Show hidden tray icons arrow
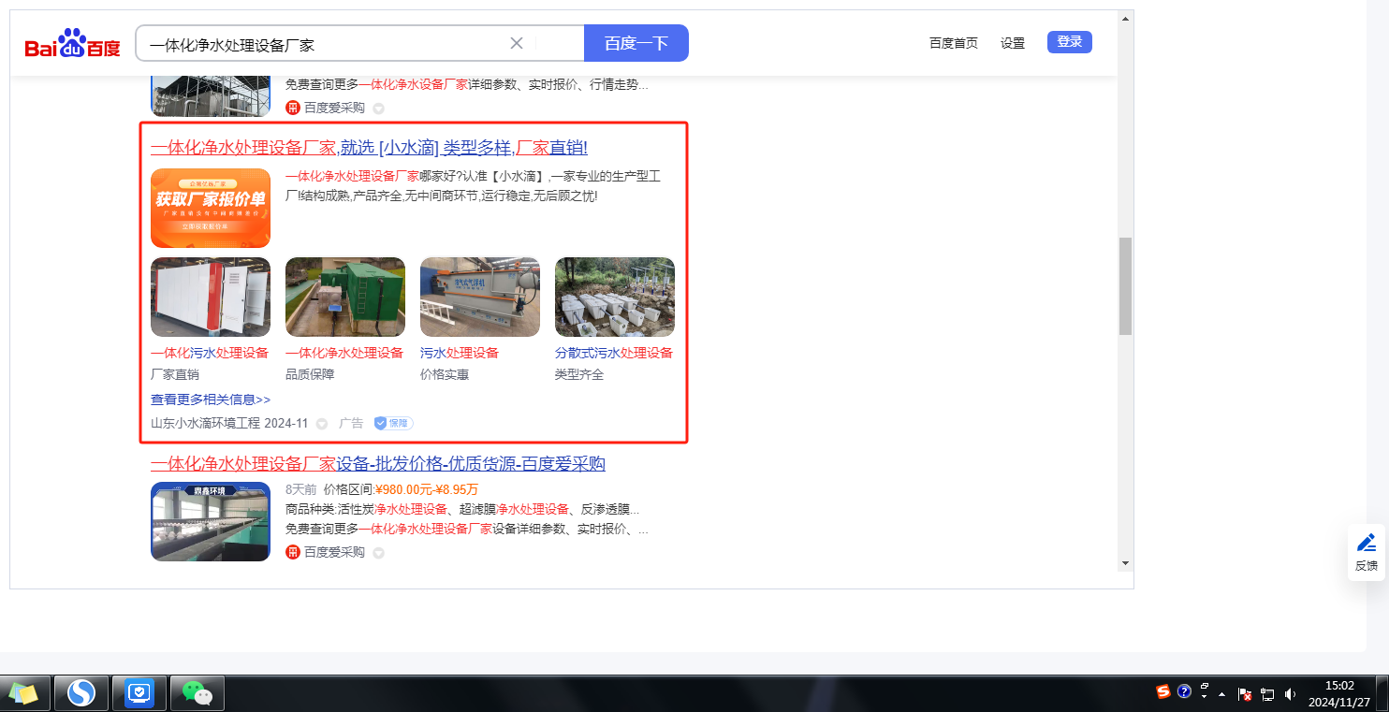 [x=1222, y=694]
